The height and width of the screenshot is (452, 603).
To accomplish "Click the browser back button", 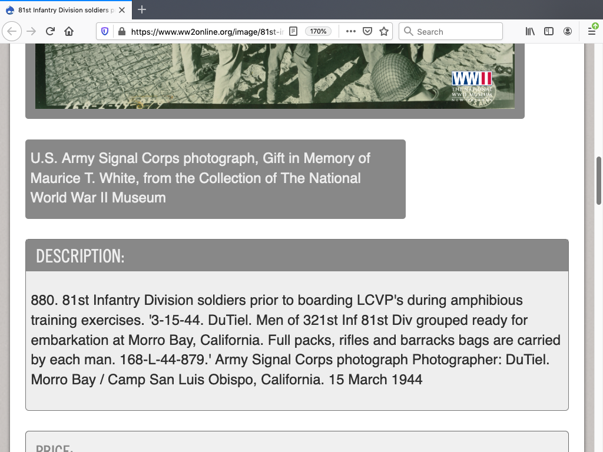I will pyautogui.click(x=12, y=31).
